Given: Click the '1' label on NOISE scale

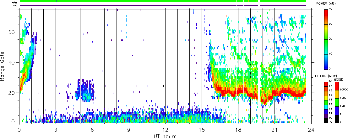Looking at the screenshot, I should click(x=340, y=122).
